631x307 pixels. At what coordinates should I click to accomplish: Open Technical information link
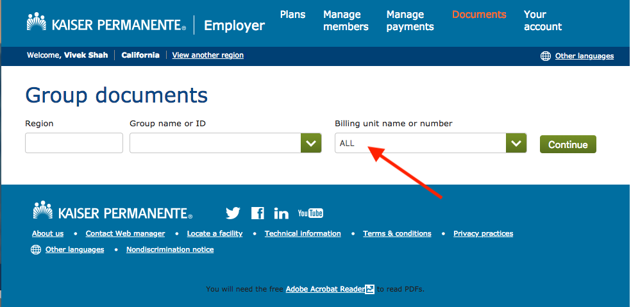point(303,233)
